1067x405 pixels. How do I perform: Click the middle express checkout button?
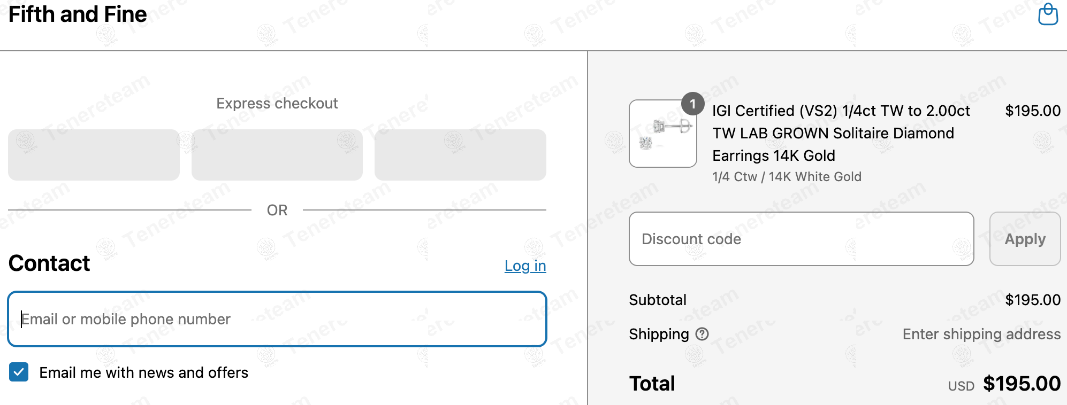[277, 155]
